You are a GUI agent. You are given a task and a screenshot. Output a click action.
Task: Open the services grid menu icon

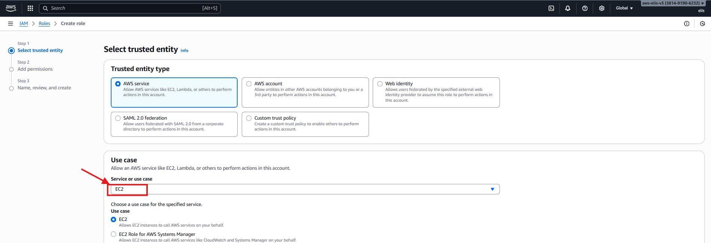click(30, 8)
